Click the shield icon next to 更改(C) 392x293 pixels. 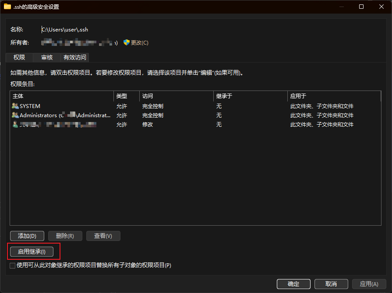point(127,42)
